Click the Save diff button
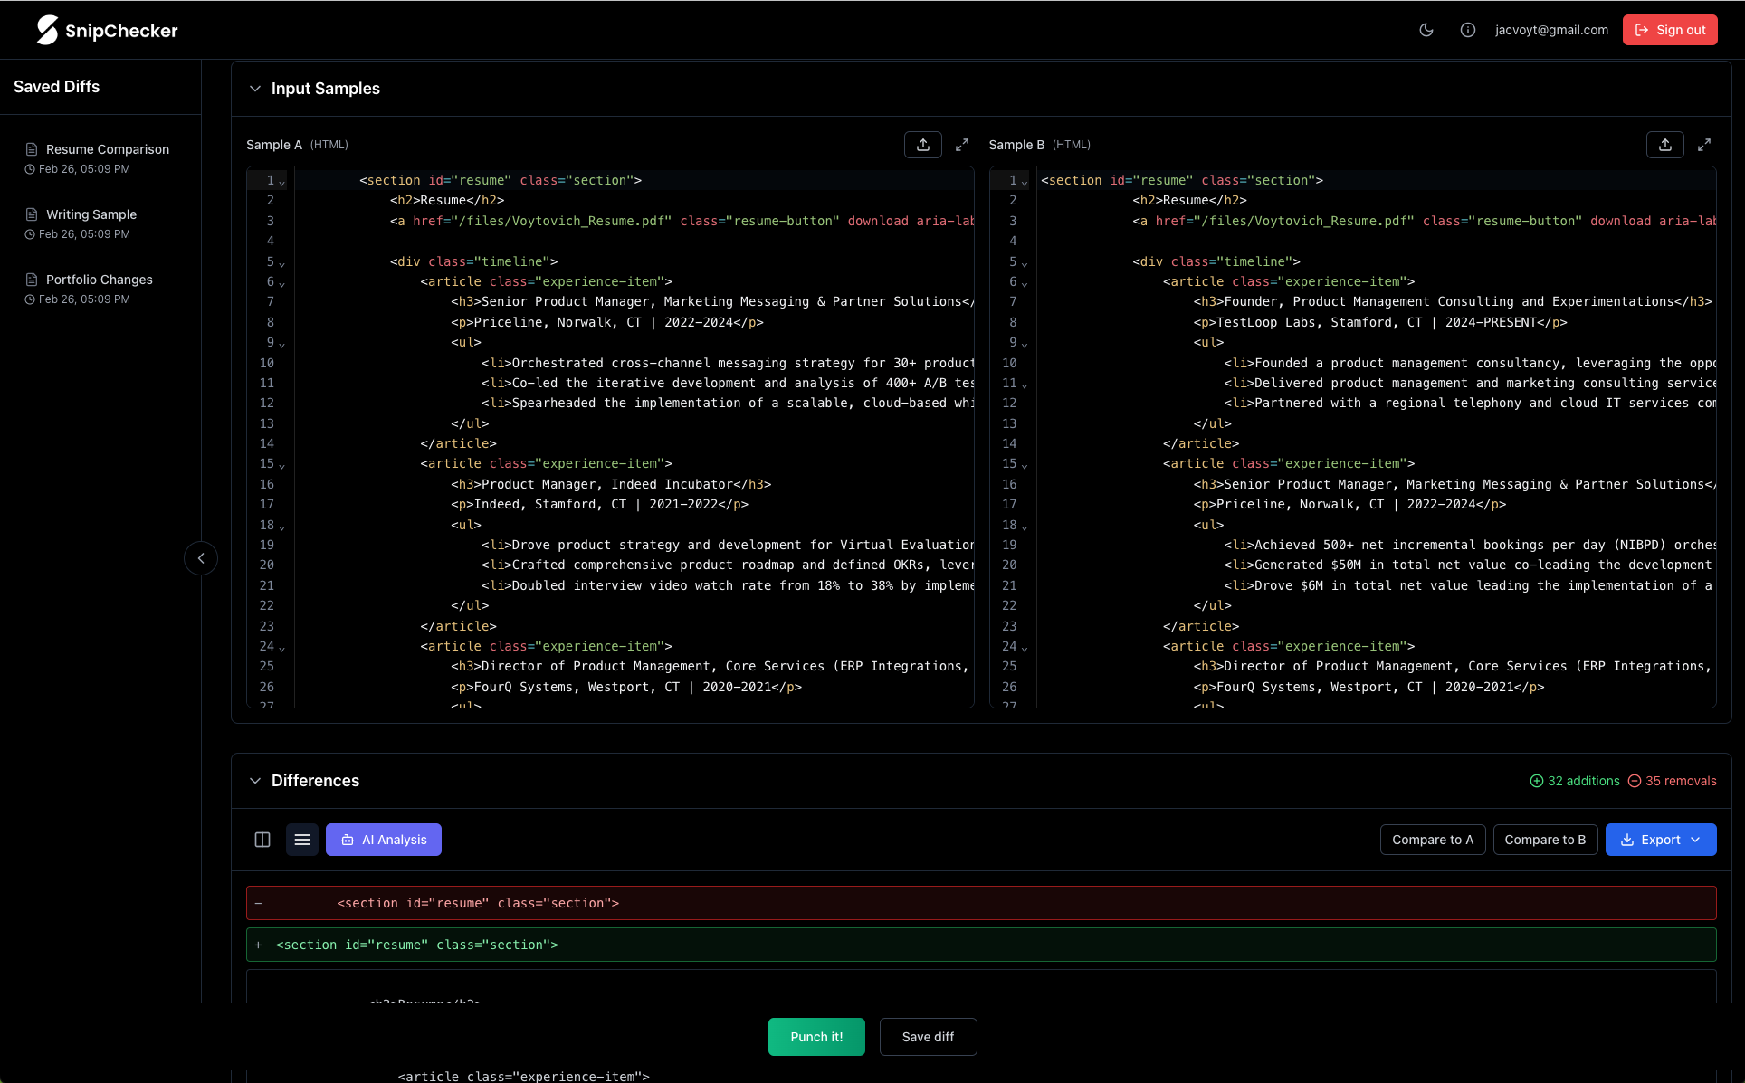1745x1083 pixels. pyautogui.click(x=928, y=1037)
